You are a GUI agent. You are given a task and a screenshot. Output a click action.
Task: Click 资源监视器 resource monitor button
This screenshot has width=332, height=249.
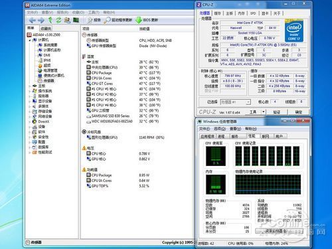click(x=279, y=231)
